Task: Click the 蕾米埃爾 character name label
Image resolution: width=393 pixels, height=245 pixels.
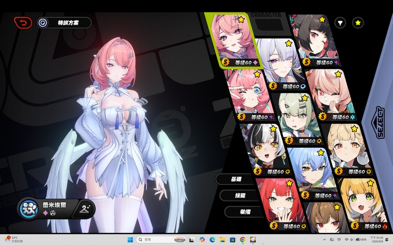Action: click(54, 205)
